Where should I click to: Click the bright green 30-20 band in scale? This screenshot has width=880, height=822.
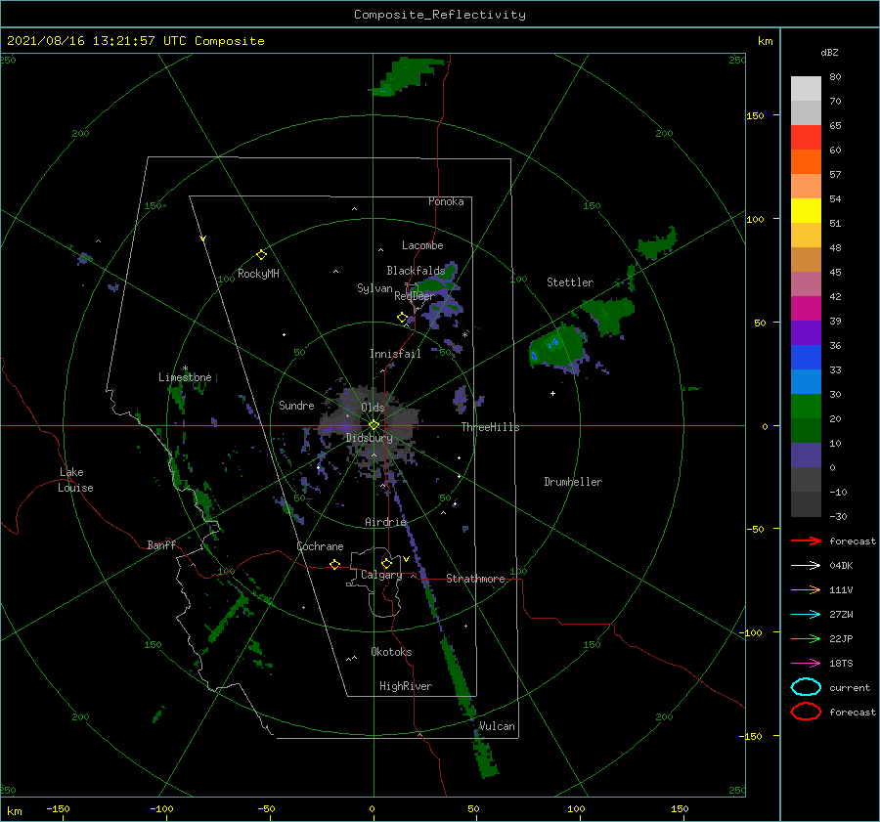[806, 407]
